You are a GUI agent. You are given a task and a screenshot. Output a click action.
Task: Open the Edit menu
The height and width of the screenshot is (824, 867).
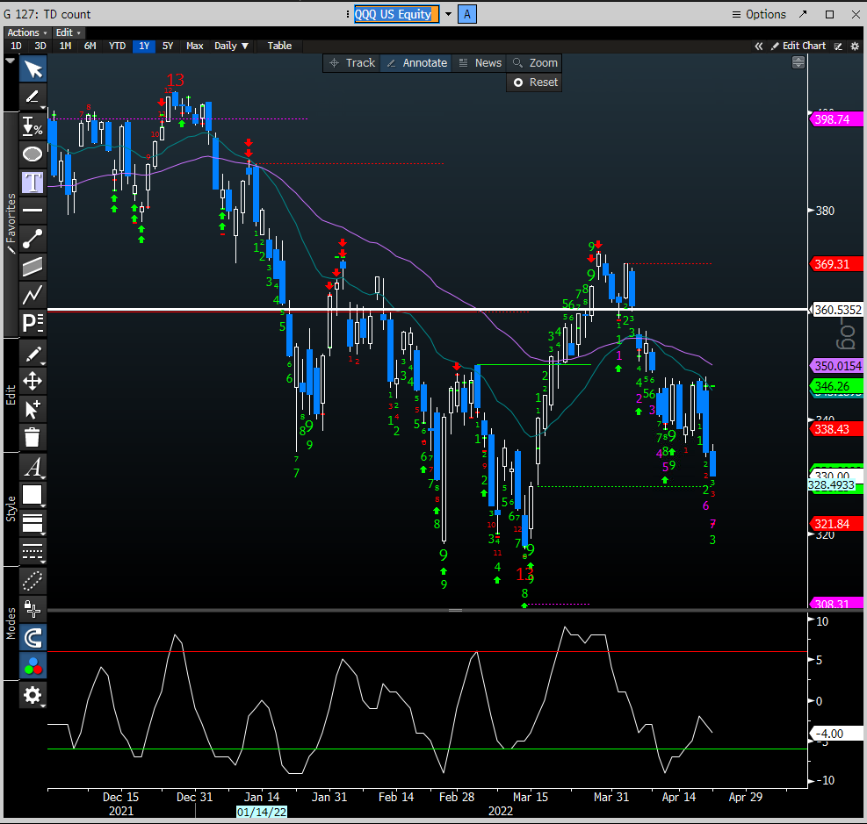tap(69, 32)
